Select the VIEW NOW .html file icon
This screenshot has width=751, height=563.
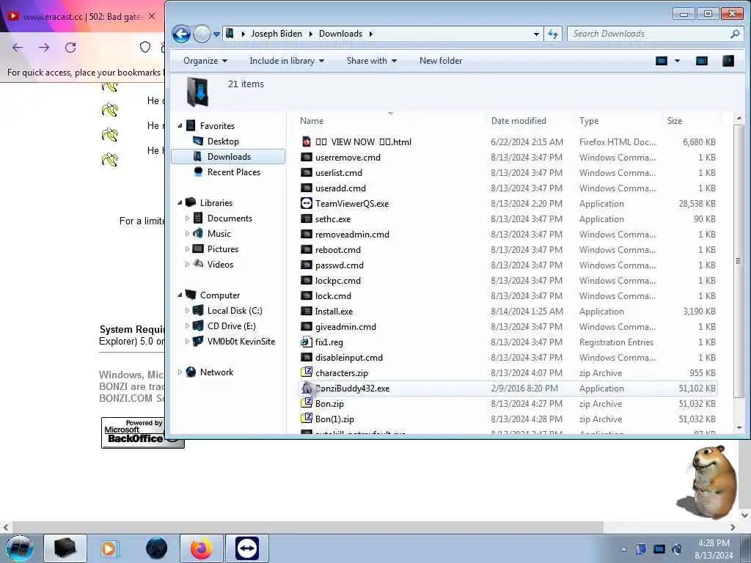point(307,141)
